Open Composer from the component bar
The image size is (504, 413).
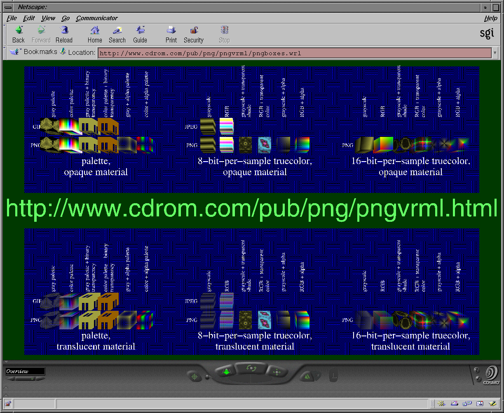(492, 404)
